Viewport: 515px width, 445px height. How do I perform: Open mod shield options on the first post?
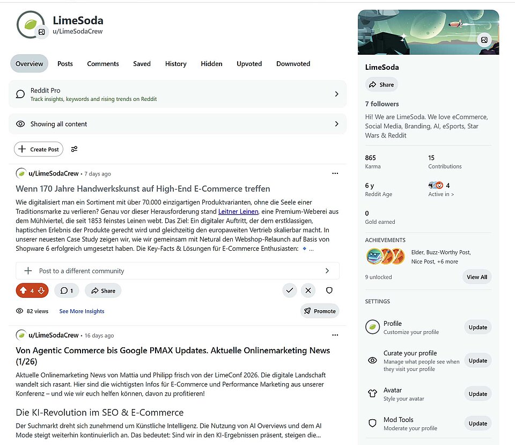tap(329, 290)
